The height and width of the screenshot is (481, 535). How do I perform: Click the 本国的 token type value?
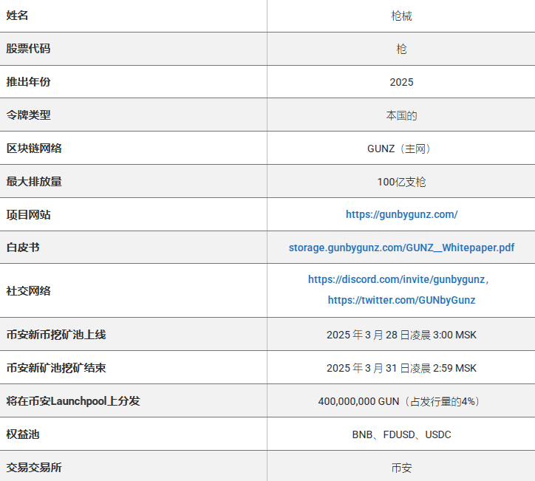tap(401, 115)
